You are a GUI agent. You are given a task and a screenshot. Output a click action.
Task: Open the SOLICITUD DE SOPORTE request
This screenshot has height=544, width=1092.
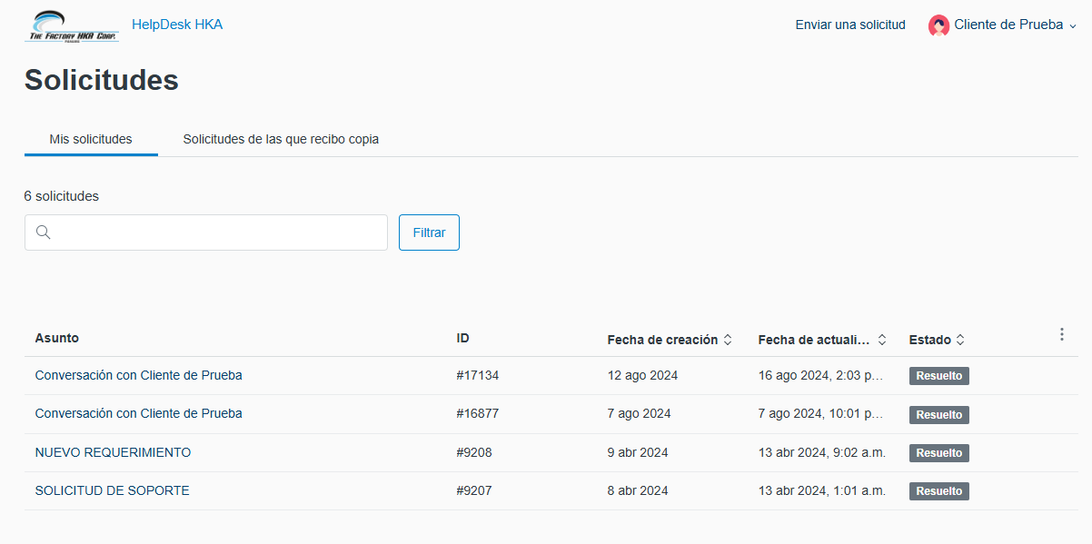coord(112,490)
